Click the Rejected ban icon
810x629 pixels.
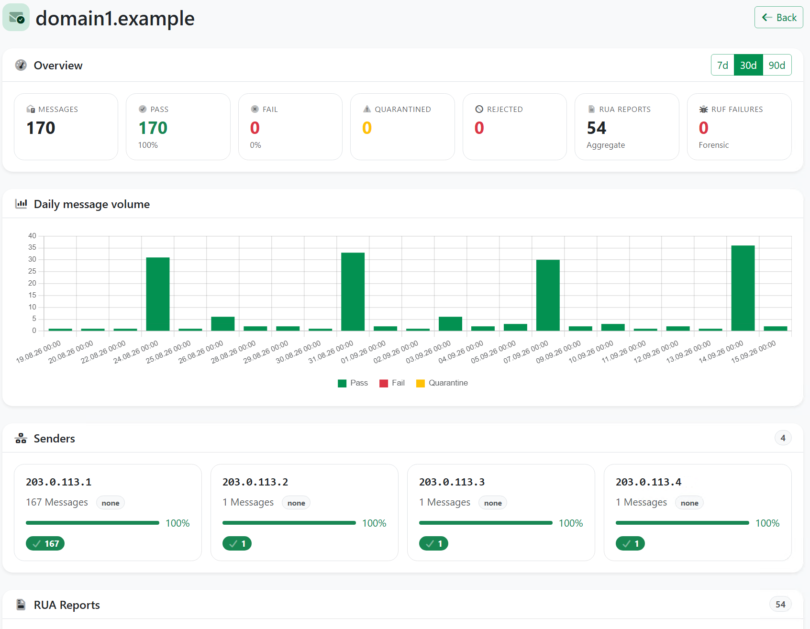pyautogui.click(x=479, y=109)
